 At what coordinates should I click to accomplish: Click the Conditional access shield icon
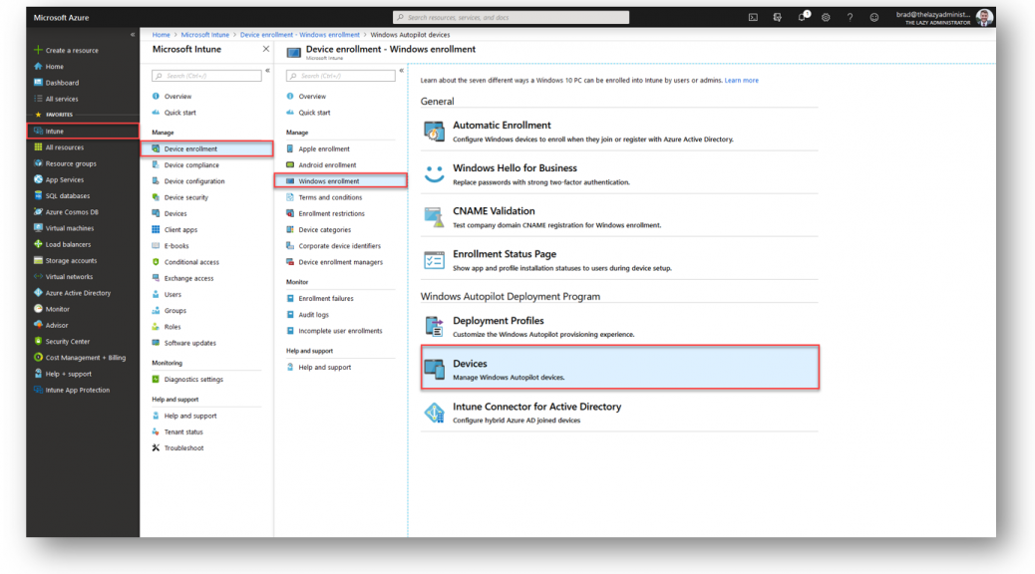tap(156, 262)
